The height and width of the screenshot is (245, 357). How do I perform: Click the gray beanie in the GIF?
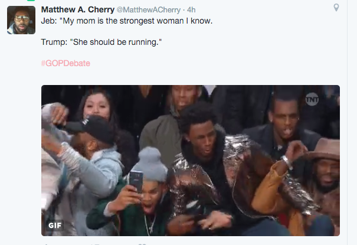point(152,162)
